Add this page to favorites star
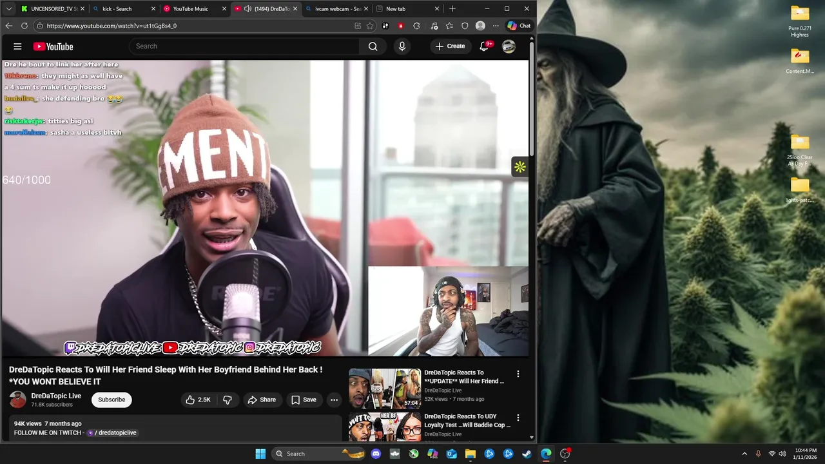The width and height of the screenshot is (825, 464). coord(370,26)
